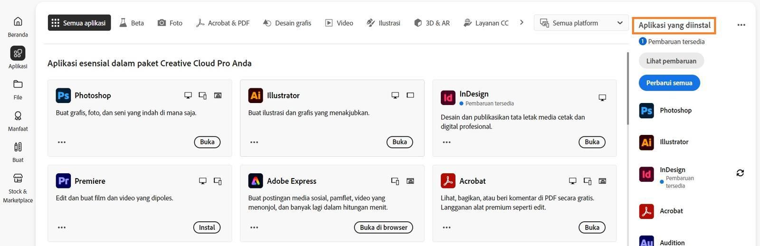Show more category tabs with chevron
This screenshot has height=246, width=760.
point(522,22)
